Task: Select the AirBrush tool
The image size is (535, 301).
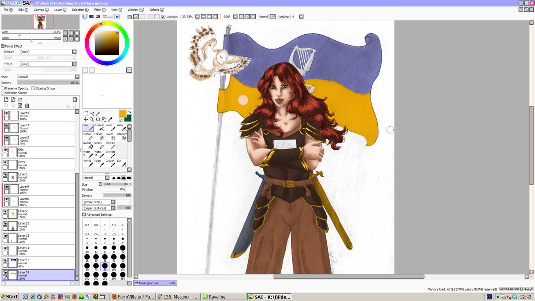Action: (99, 128)
